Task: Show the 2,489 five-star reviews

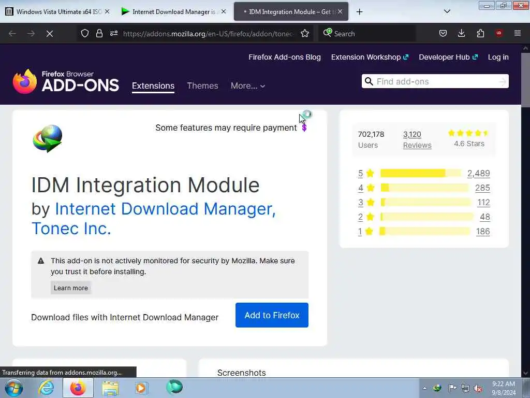Action: coord(478,173)
